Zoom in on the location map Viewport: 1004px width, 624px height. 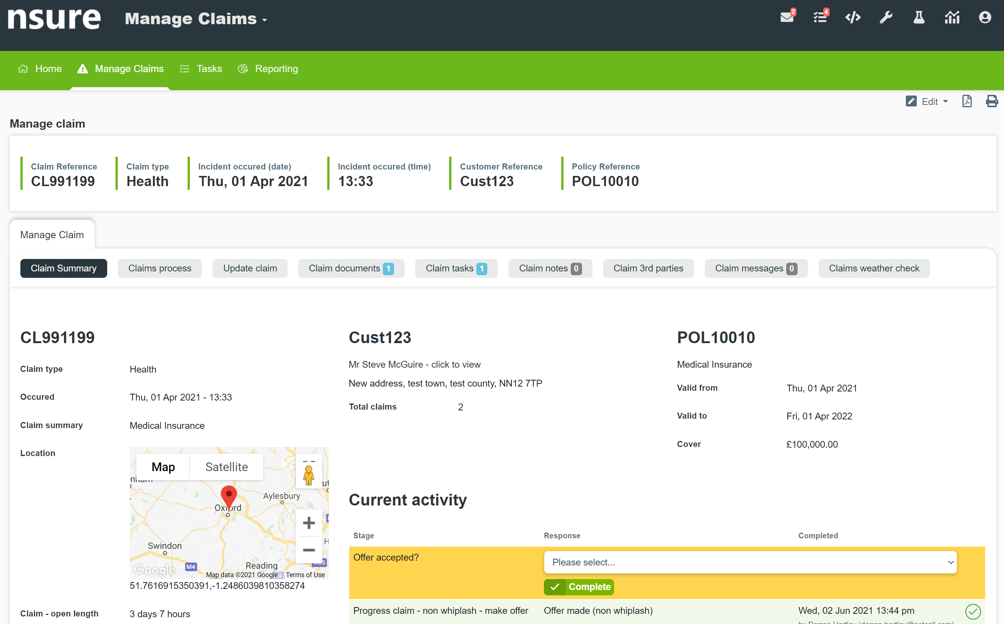pyautogui.click(x=309, y=523)
